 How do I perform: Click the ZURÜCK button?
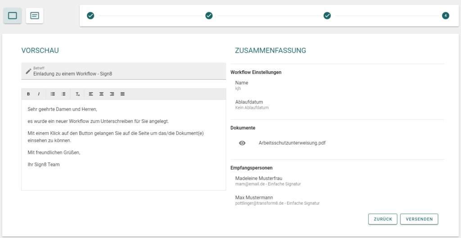pos(383,219)
